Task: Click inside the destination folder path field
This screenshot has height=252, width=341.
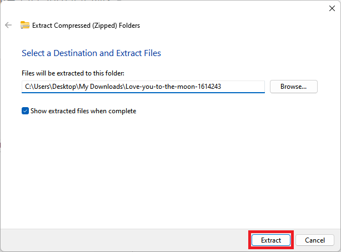Action: 143,87
